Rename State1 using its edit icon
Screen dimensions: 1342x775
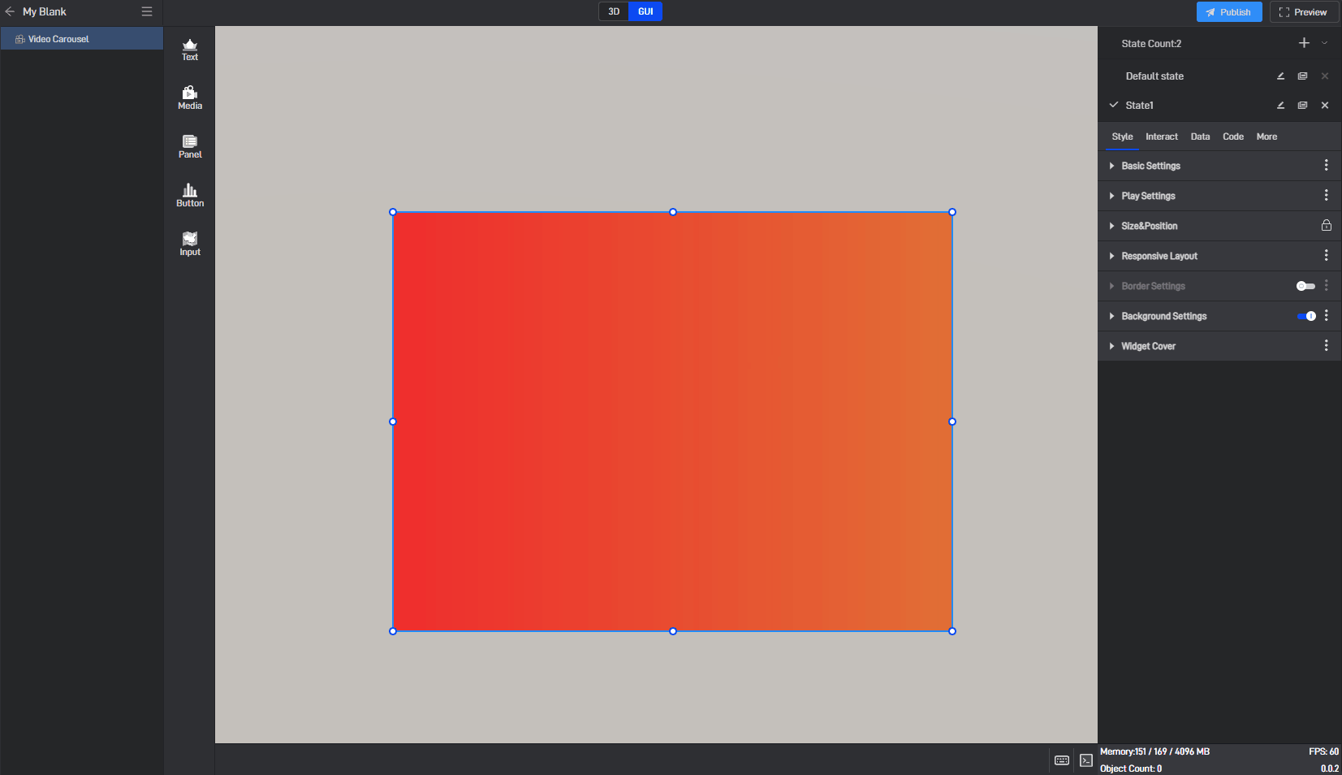(1280, 106)
